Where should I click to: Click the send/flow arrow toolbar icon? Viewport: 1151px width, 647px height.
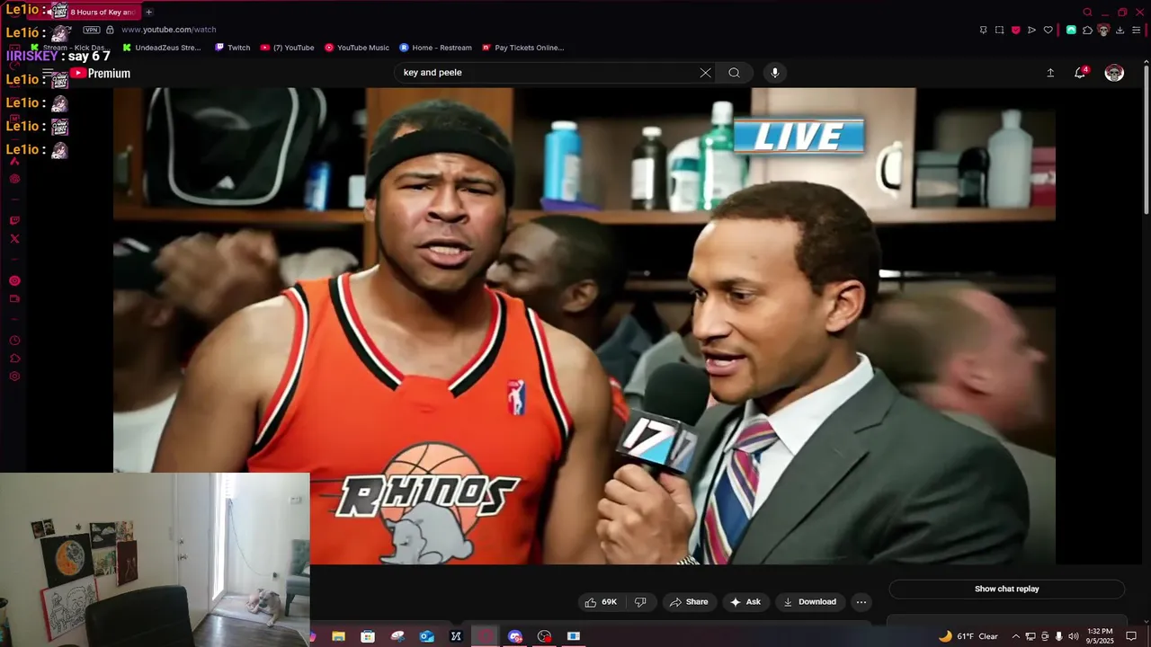click(1031, 30)
